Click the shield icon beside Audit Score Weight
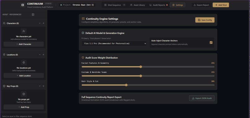This screenshot has width=250, height=118. tap(83, 58)
